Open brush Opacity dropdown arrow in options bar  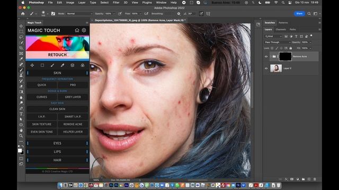coord(114,14)
